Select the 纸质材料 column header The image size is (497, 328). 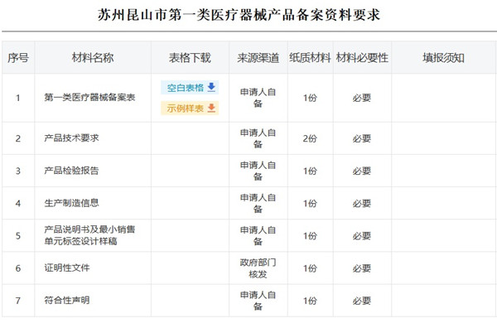310,58
